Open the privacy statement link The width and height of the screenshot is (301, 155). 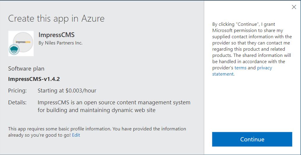coord(264,68)
